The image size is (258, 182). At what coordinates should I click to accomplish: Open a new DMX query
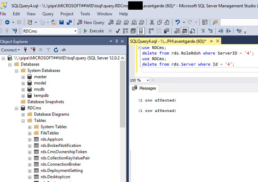126,22
